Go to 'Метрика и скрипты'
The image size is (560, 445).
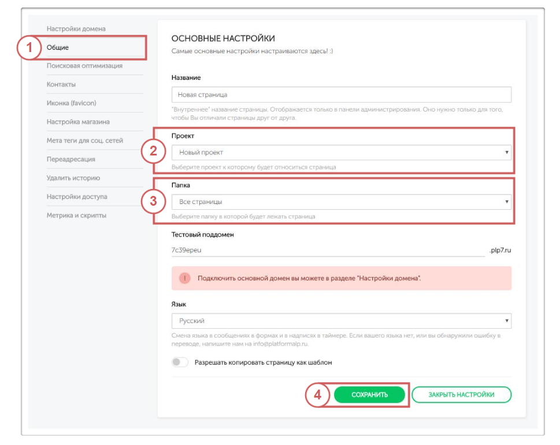tap(76, 216)
